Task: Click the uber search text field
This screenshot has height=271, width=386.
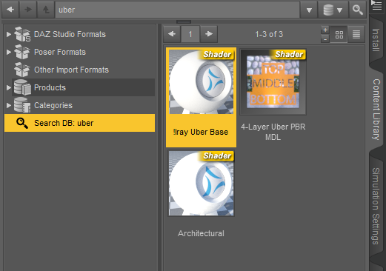Action: (177, 10)
